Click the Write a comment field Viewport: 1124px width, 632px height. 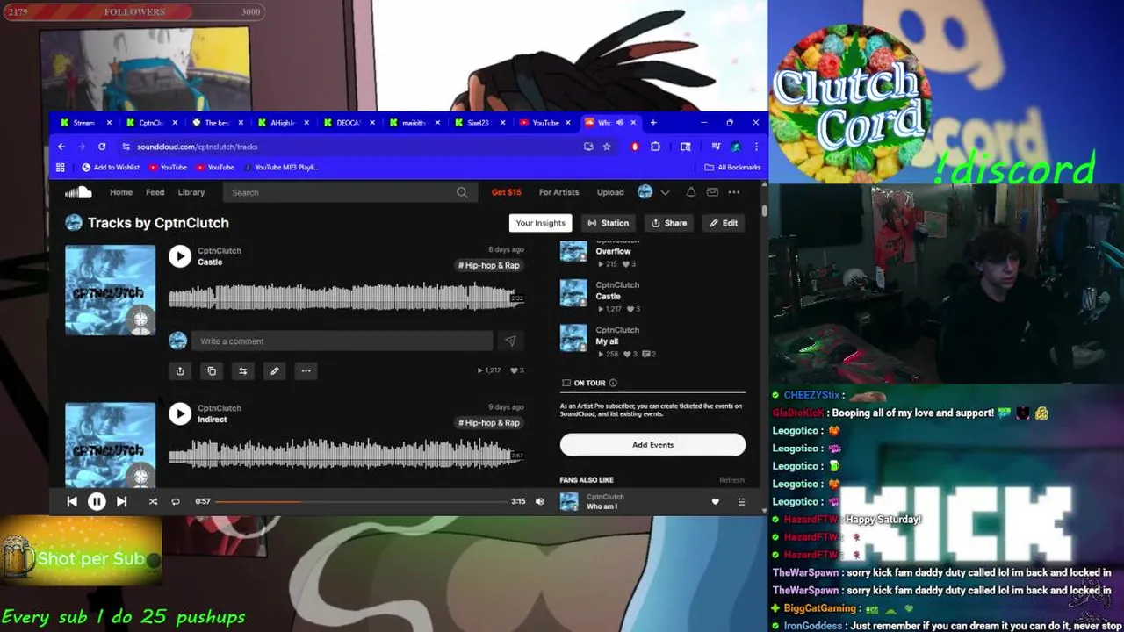coord(342,341)
